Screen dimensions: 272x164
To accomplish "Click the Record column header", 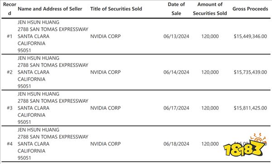I will (x=10, y=9).
